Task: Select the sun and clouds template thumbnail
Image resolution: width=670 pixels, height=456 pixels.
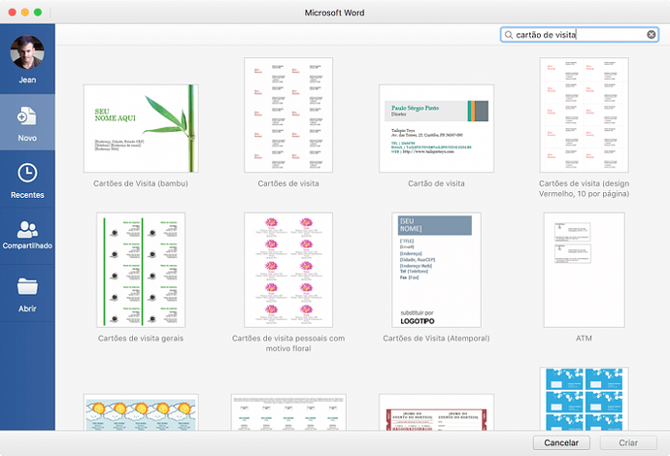Action: [141, 412]
